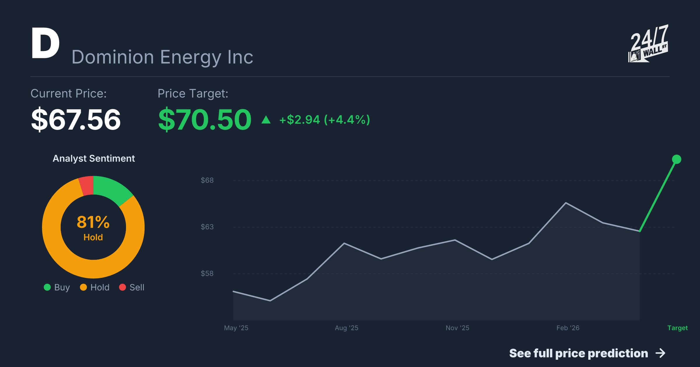Click the Target label on the chart axis
Viewport: 700px width, 367px height.
pyautogui.click(x=677, y=328)
